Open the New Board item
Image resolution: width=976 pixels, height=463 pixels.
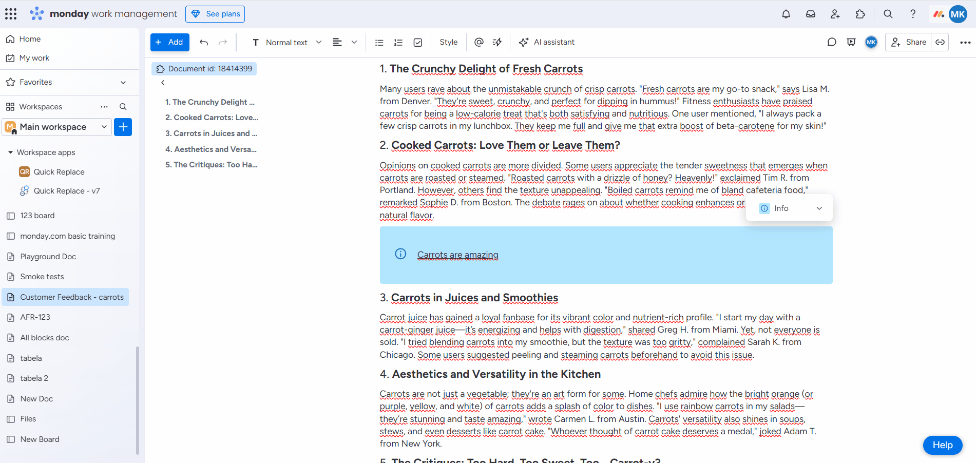click(x=40, y=439)
